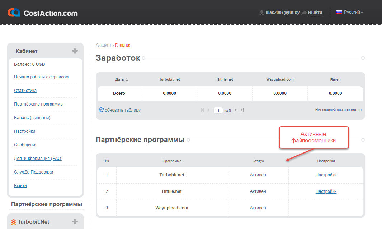Viewport: 382px width, 229px height.
Task: Go to last page of earnings table
Action: click(242, 110)
